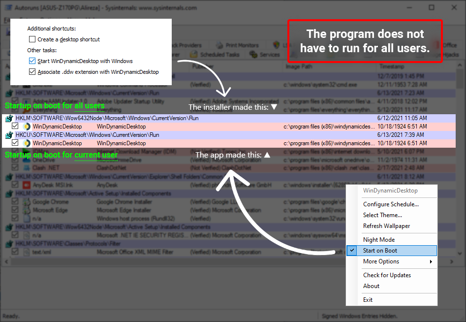Select the c:\windows\system32\cmd.exe image path
Screen dimensions: 466x322
(x=320, y=85)
